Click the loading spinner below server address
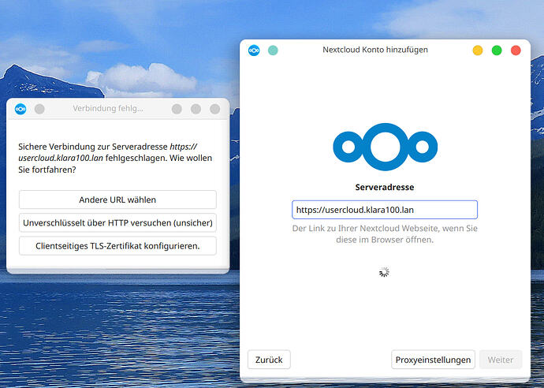Image resolution: width=544 pixels, height=388 pixels. pyautogui.click(x=384, y=272)
